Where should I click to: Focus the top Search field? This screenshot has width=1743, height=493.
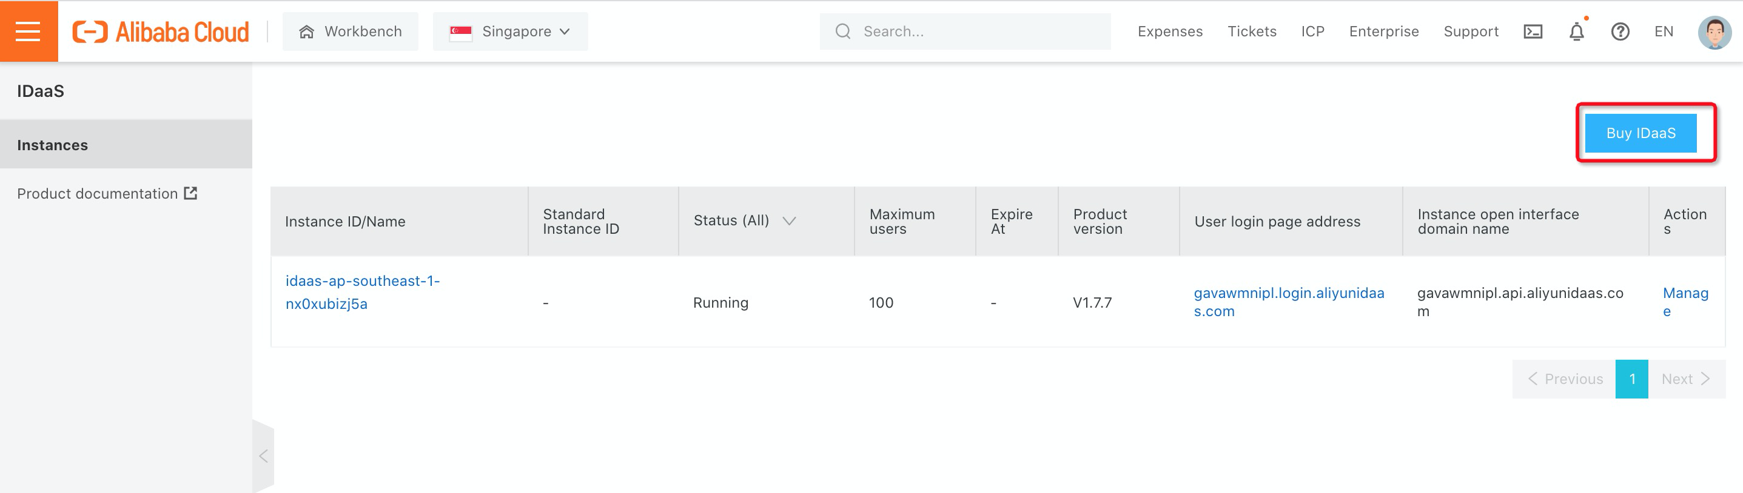[965, 31]
